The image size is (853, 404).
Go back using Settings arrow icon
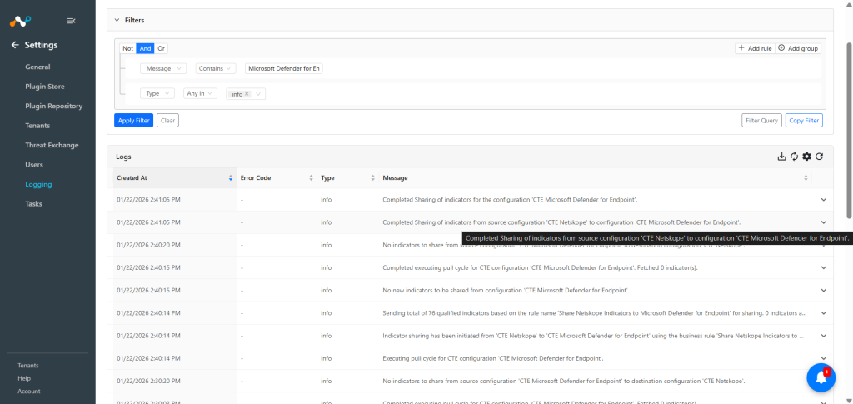point(15,45)
